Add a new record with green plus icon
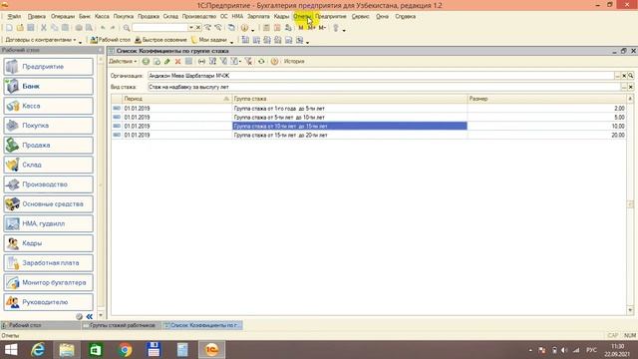Viewport: 638px width, 359px height. [146, 62]
